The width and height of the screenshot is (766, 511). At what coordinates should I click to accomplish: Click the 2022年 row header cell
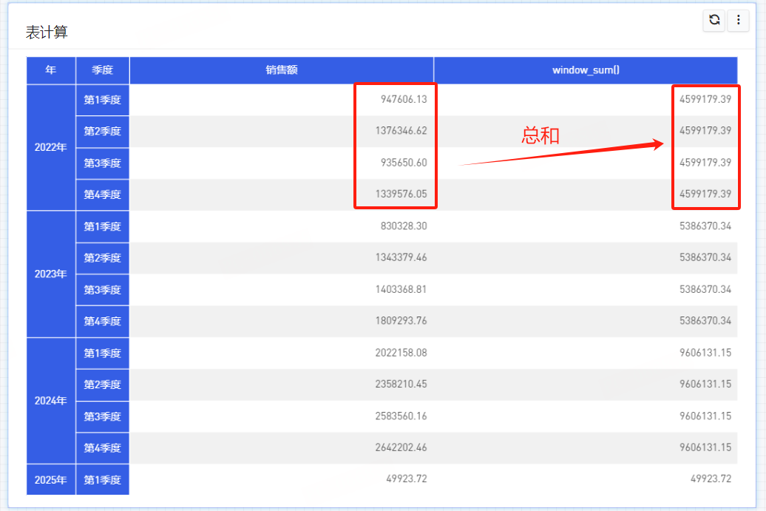pos(51,147)
